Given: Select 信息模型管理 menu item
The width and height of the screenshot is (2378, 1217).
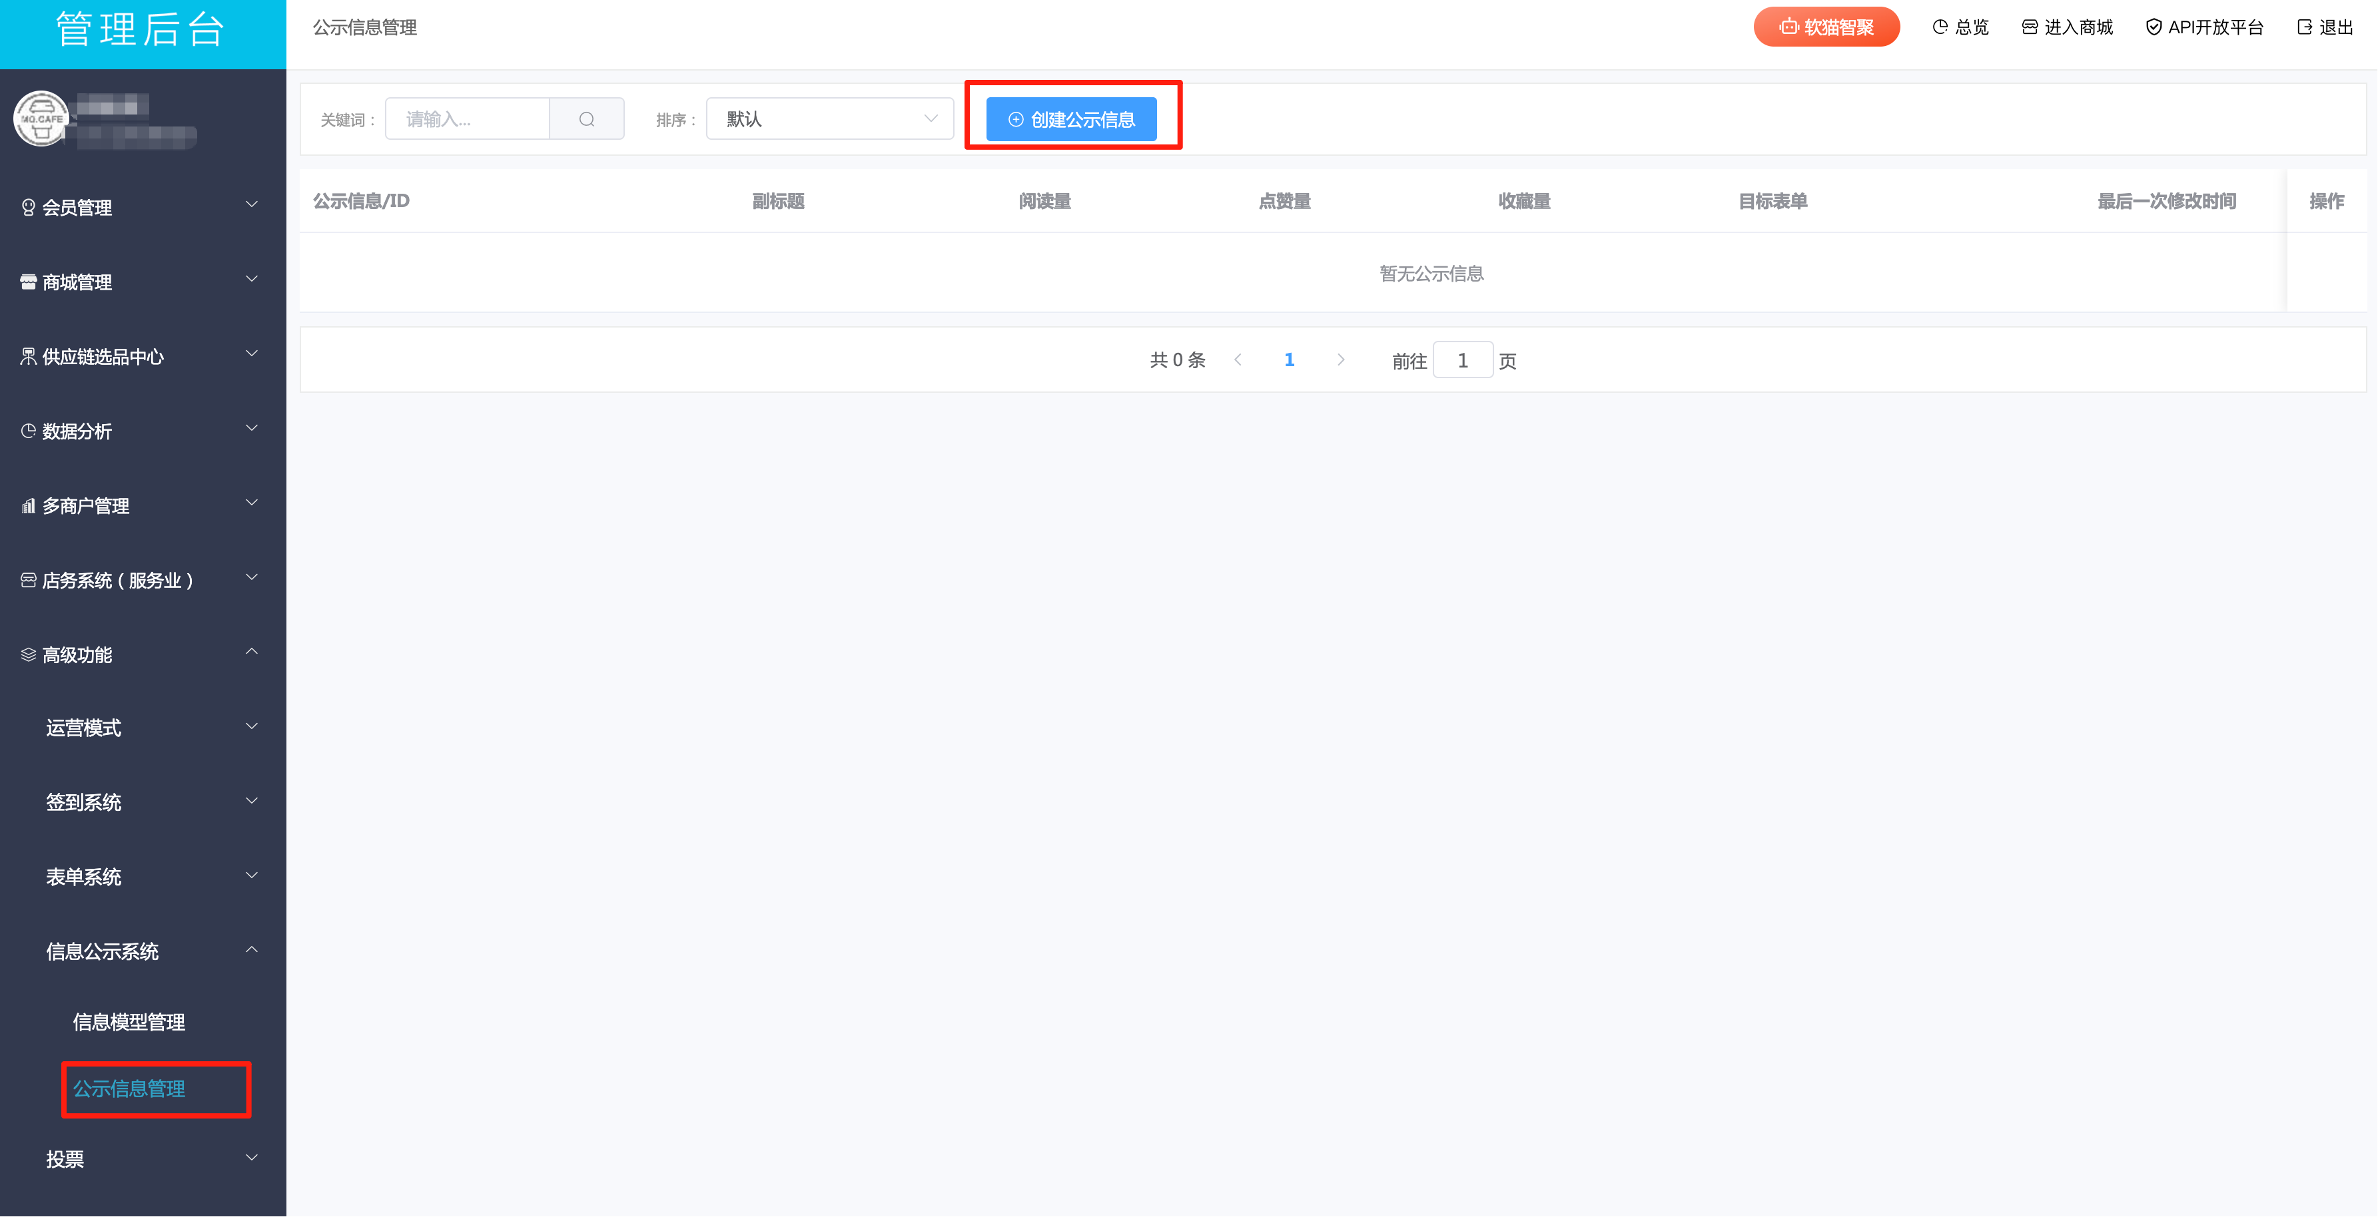Looking at the screenshot, I should 129,1021.
